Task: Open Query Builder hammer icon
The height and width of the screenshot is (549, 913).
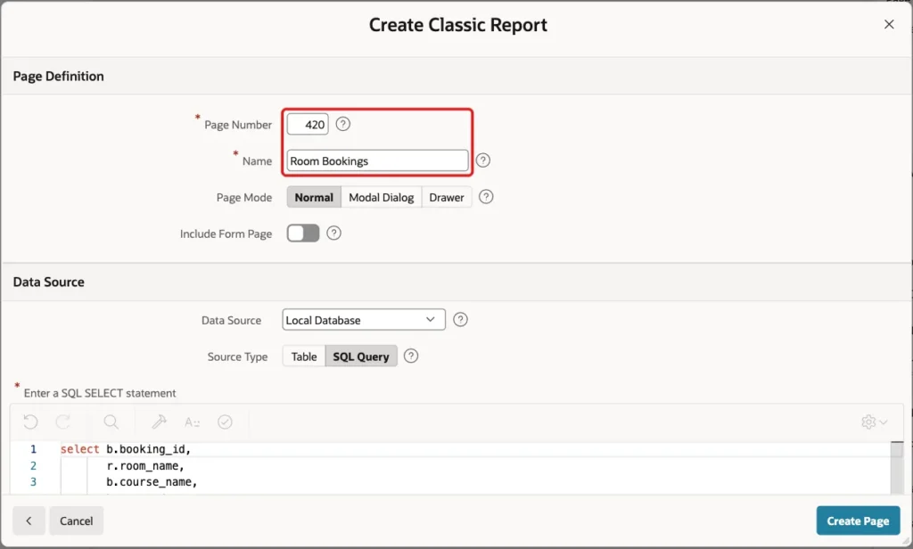Action: pyautogui.click(x=159, y=422)
